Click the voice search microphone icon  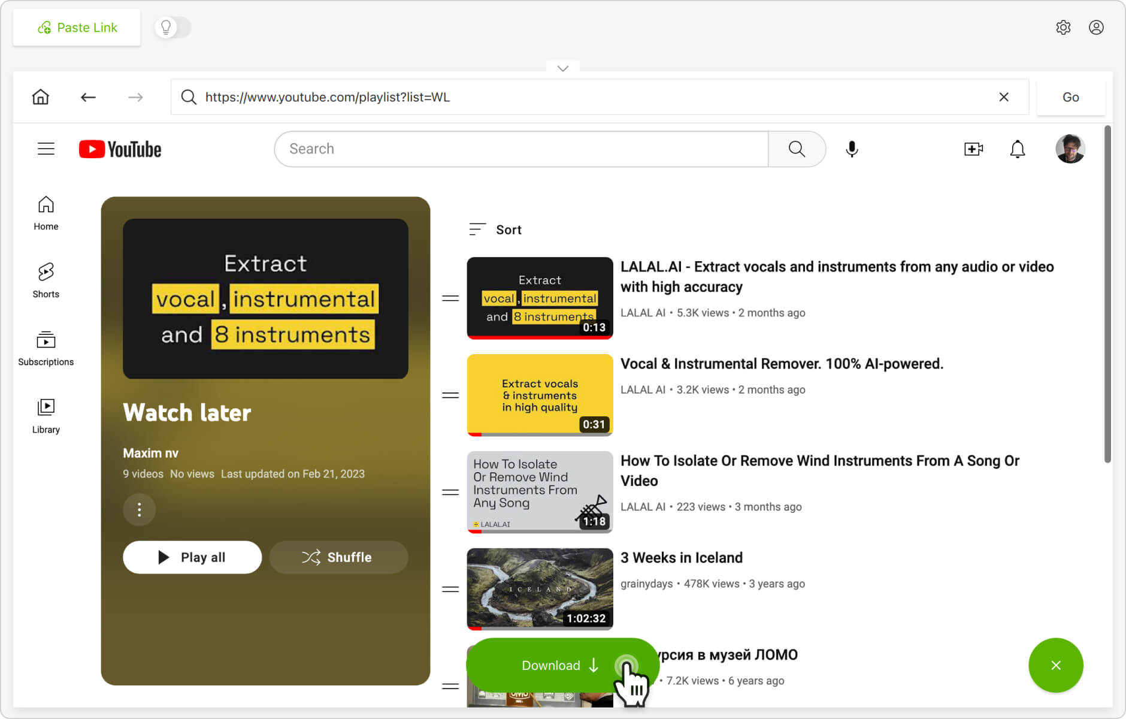(x=852, y=149)
